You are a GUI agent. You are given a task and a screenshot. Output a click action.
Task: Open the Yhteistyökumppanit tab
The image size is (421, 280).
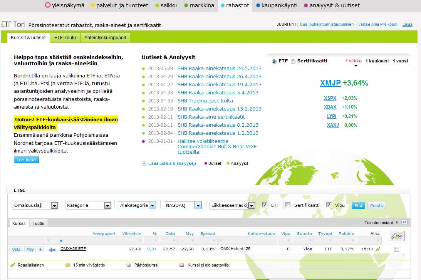coord(105,38)
